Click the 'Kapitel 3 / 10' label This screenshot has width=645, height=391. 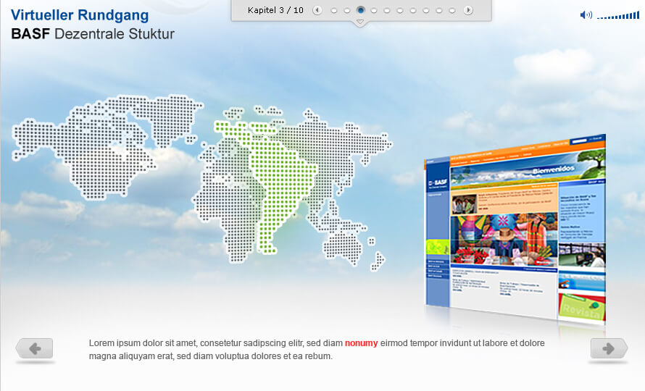(275, 10)
